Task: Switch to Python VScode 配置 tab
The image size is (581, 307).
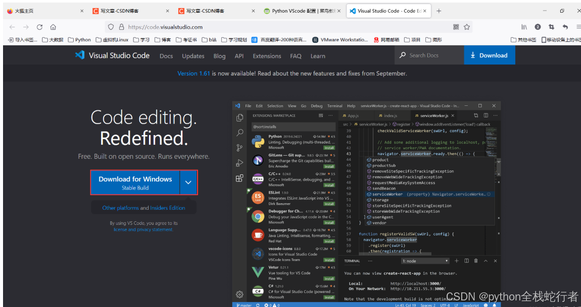Action: click(302, 11)
